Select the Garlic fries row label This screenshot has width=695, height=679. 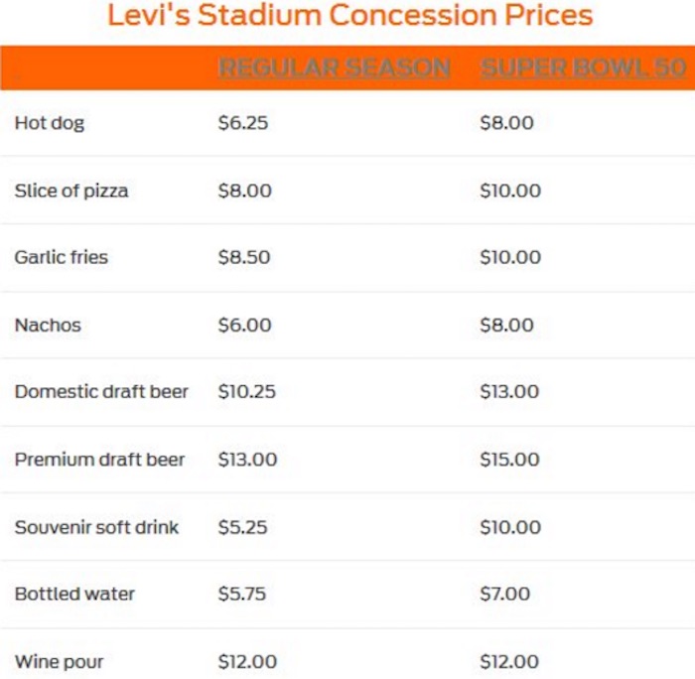point(62,257)
